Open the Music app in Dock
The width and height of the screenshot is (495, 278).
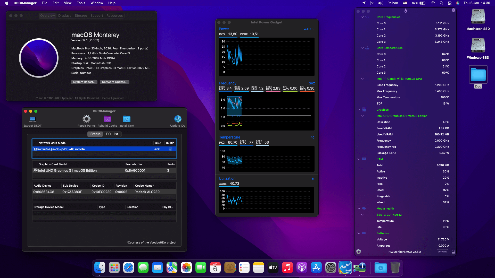point(287,268)
